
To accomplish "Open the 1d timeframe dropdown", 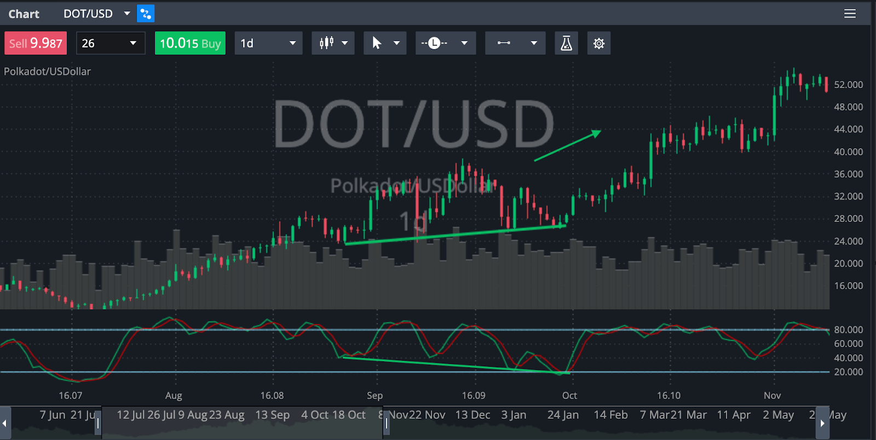I will tap(268, 43).
